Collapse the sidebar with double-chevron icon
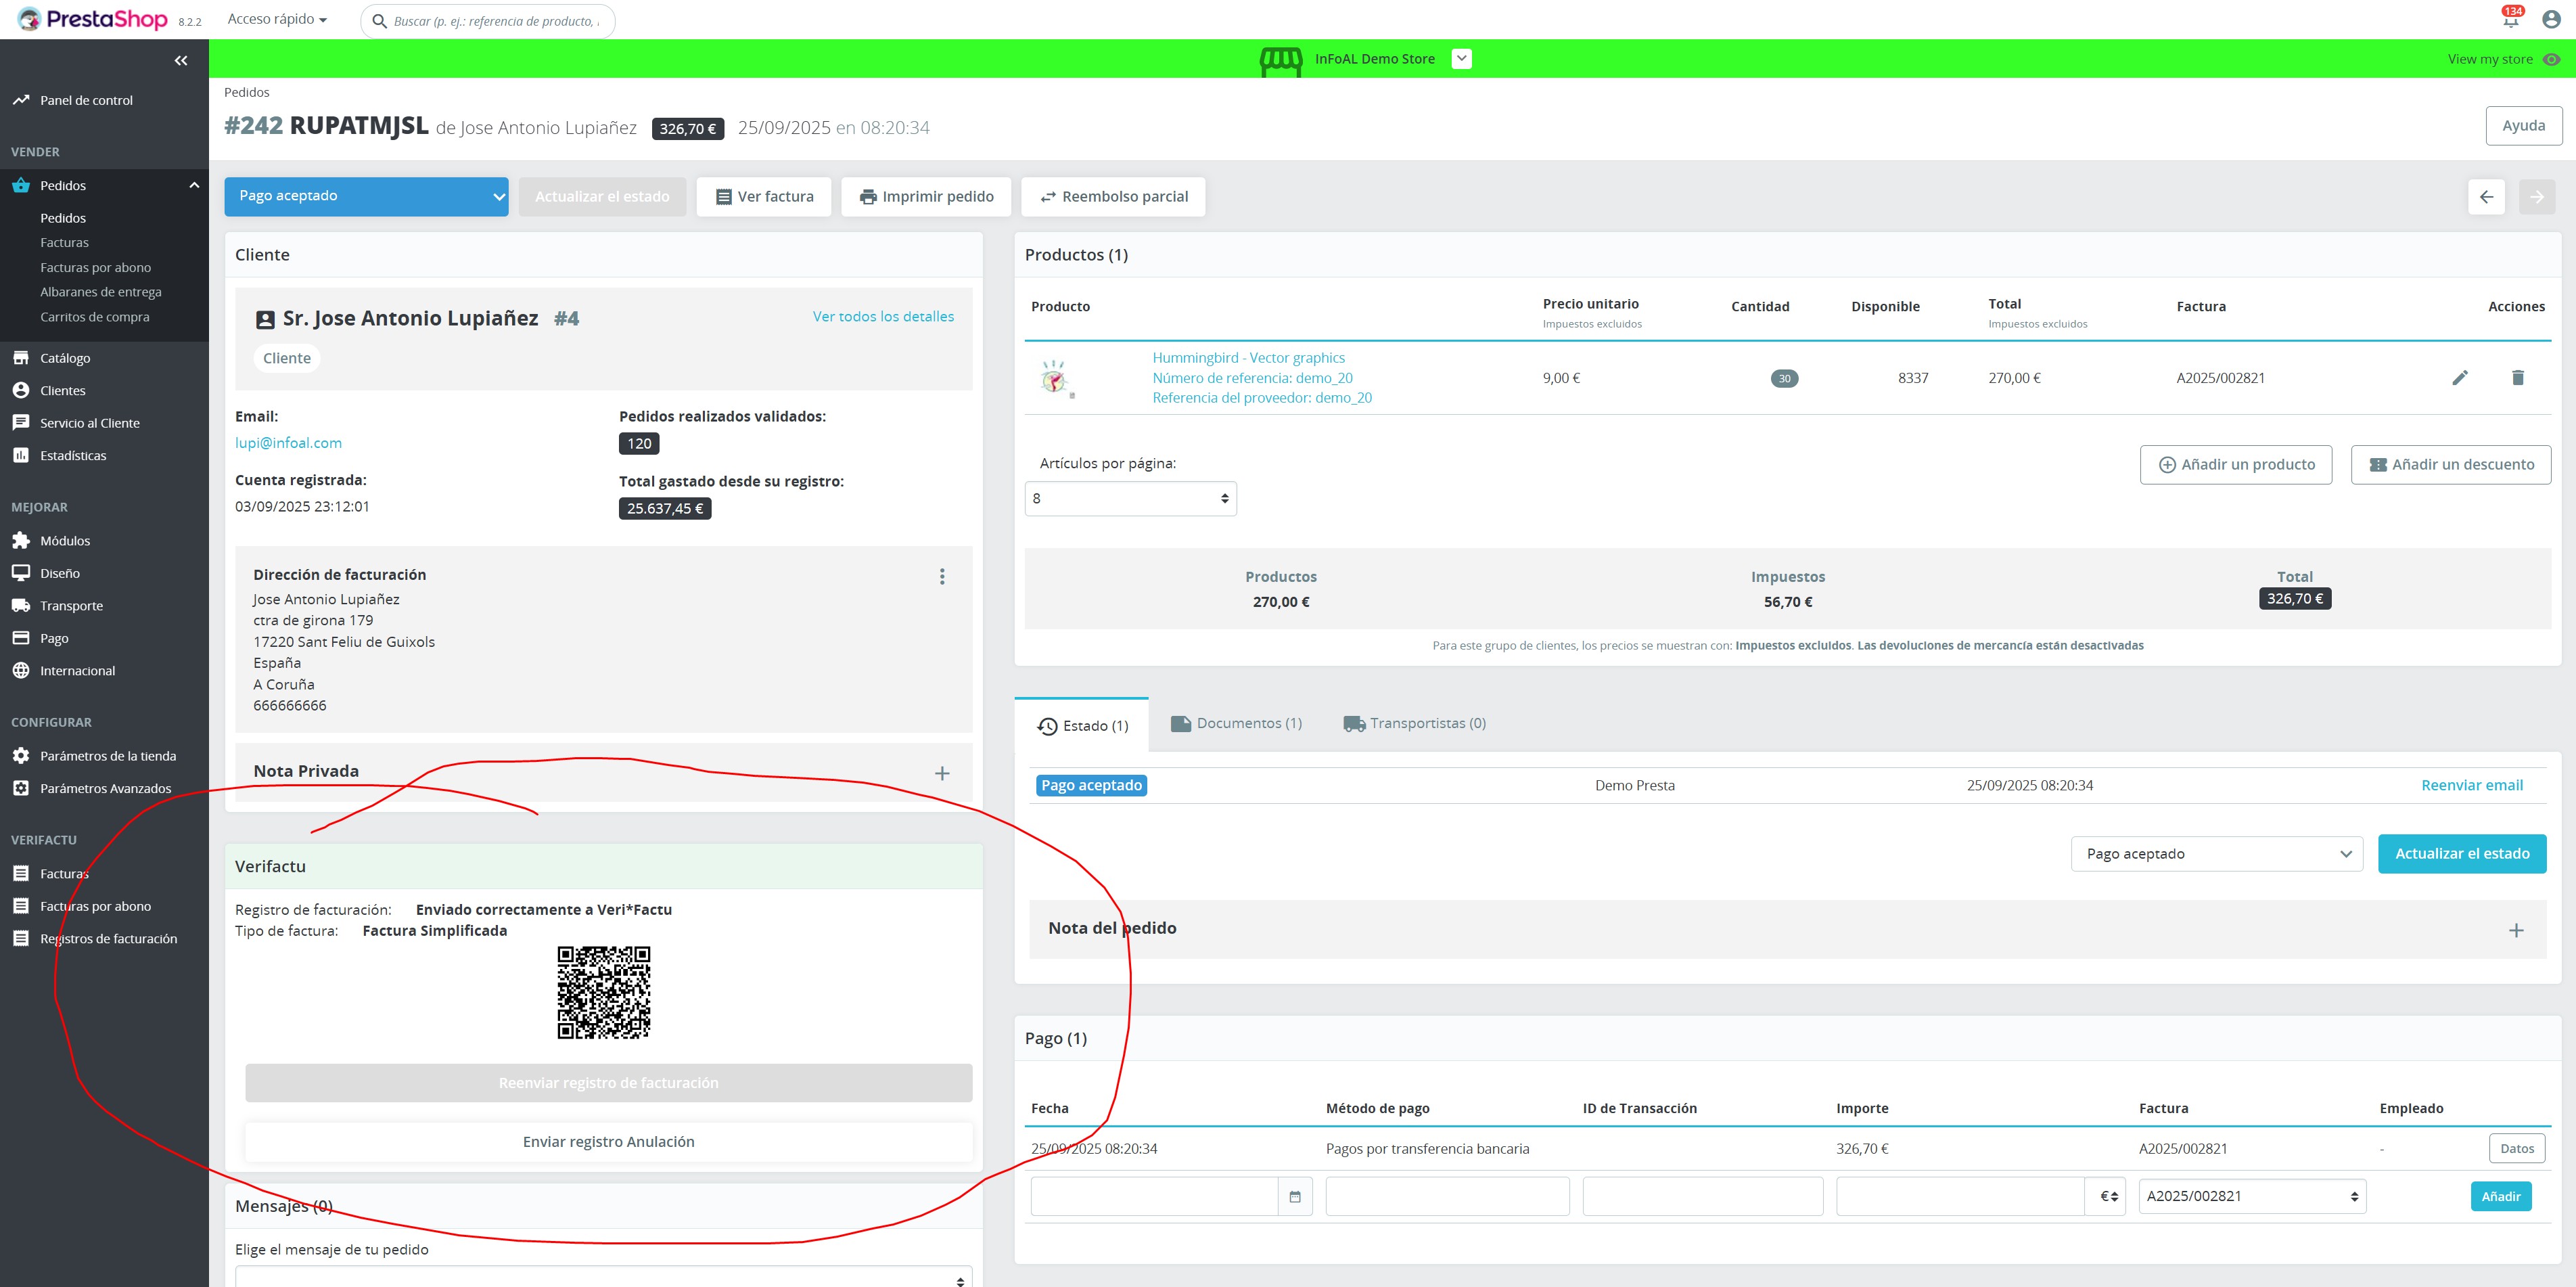This screenshot has height=1287, width=2576. pos(181,61)
